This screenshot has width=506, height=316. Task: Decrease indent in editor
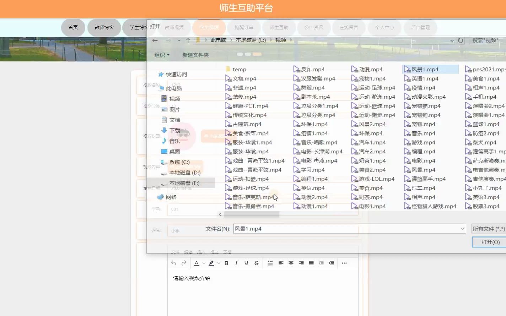(x=321, y=263)
